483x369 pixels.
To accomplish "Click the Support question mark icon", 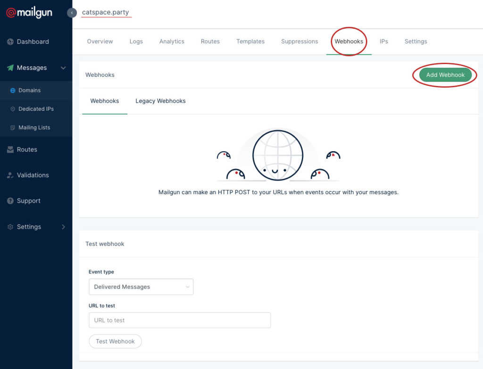I will (10, 201).
